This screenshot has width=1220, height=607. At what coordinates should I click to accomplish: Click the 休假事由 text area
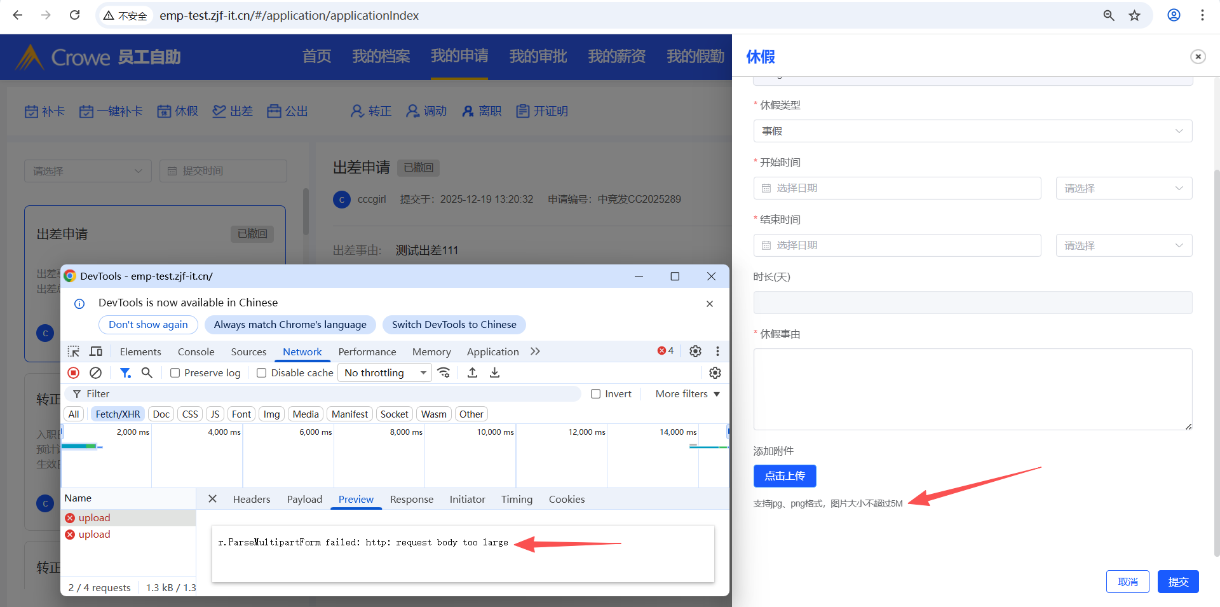(x=972, y=389)
